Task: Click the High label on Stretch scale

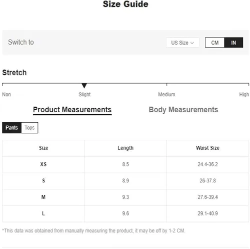Action: tap(244, 95)
